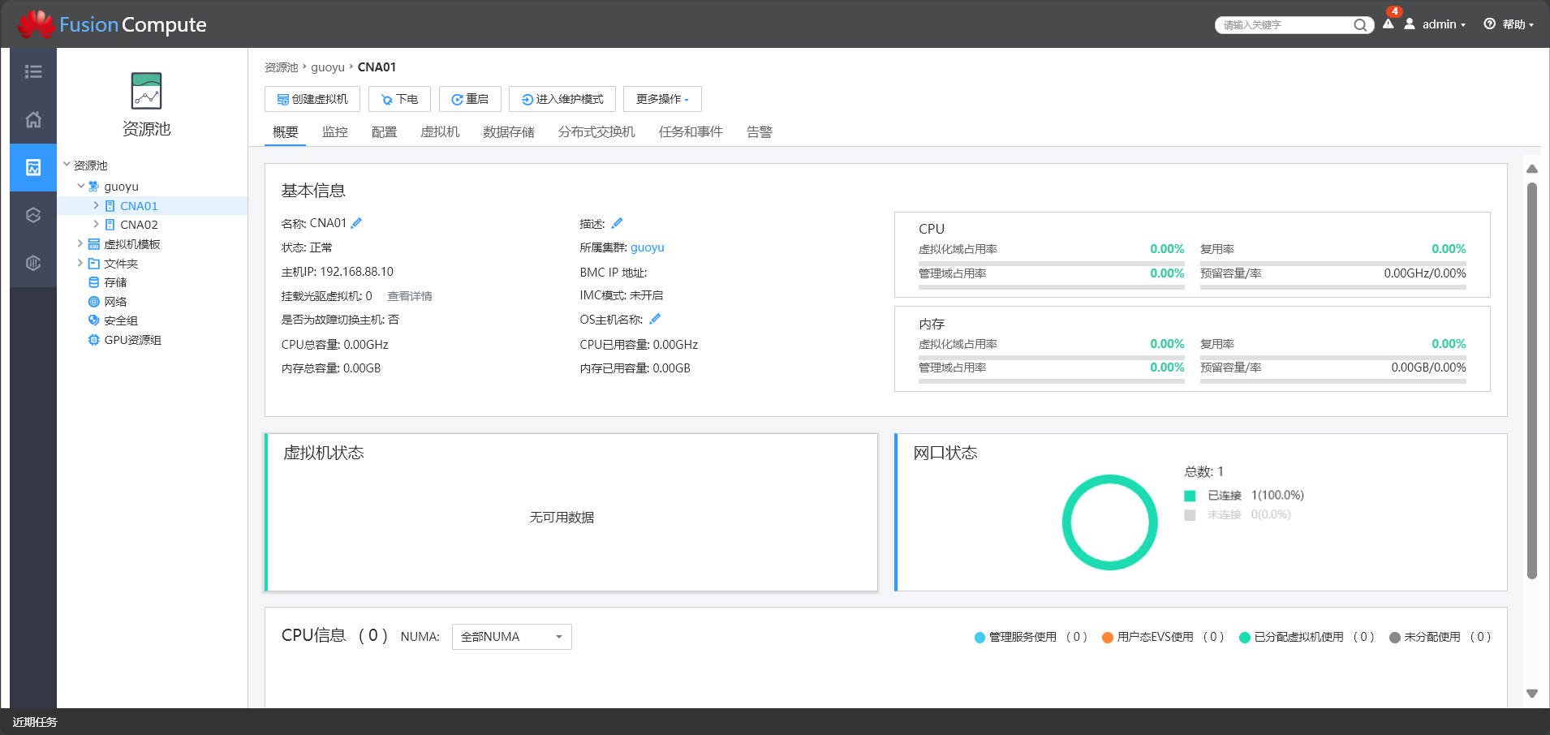Switch to the 数据存储 tab
Screen dimensions: 1550x735
tap(509, 132)
